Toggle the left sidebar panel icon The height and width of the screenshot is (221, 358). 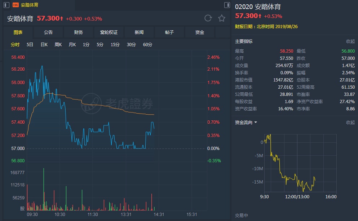pyautogui.click(x=6, y=5)
